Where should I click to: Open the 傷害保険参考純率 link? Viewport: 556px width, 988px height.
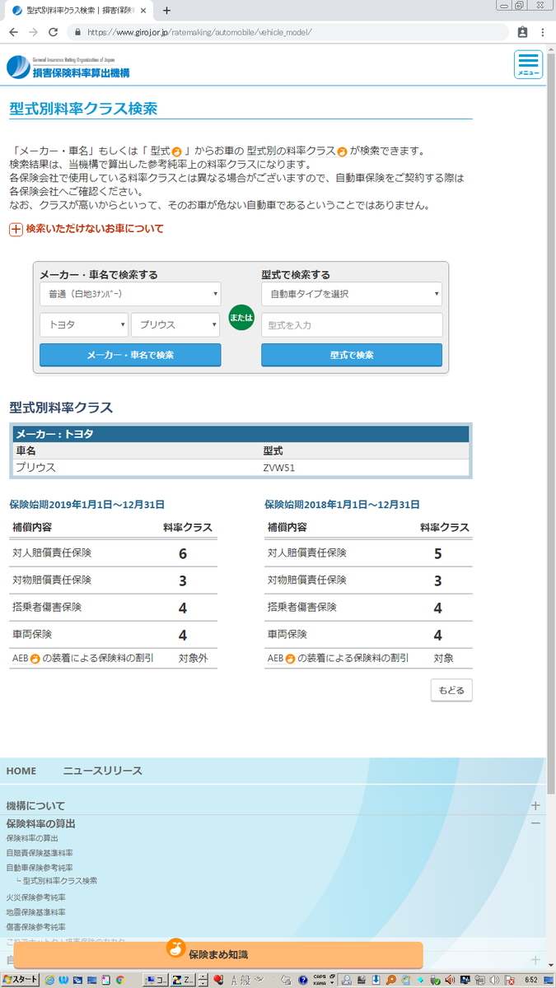[36, 927]
